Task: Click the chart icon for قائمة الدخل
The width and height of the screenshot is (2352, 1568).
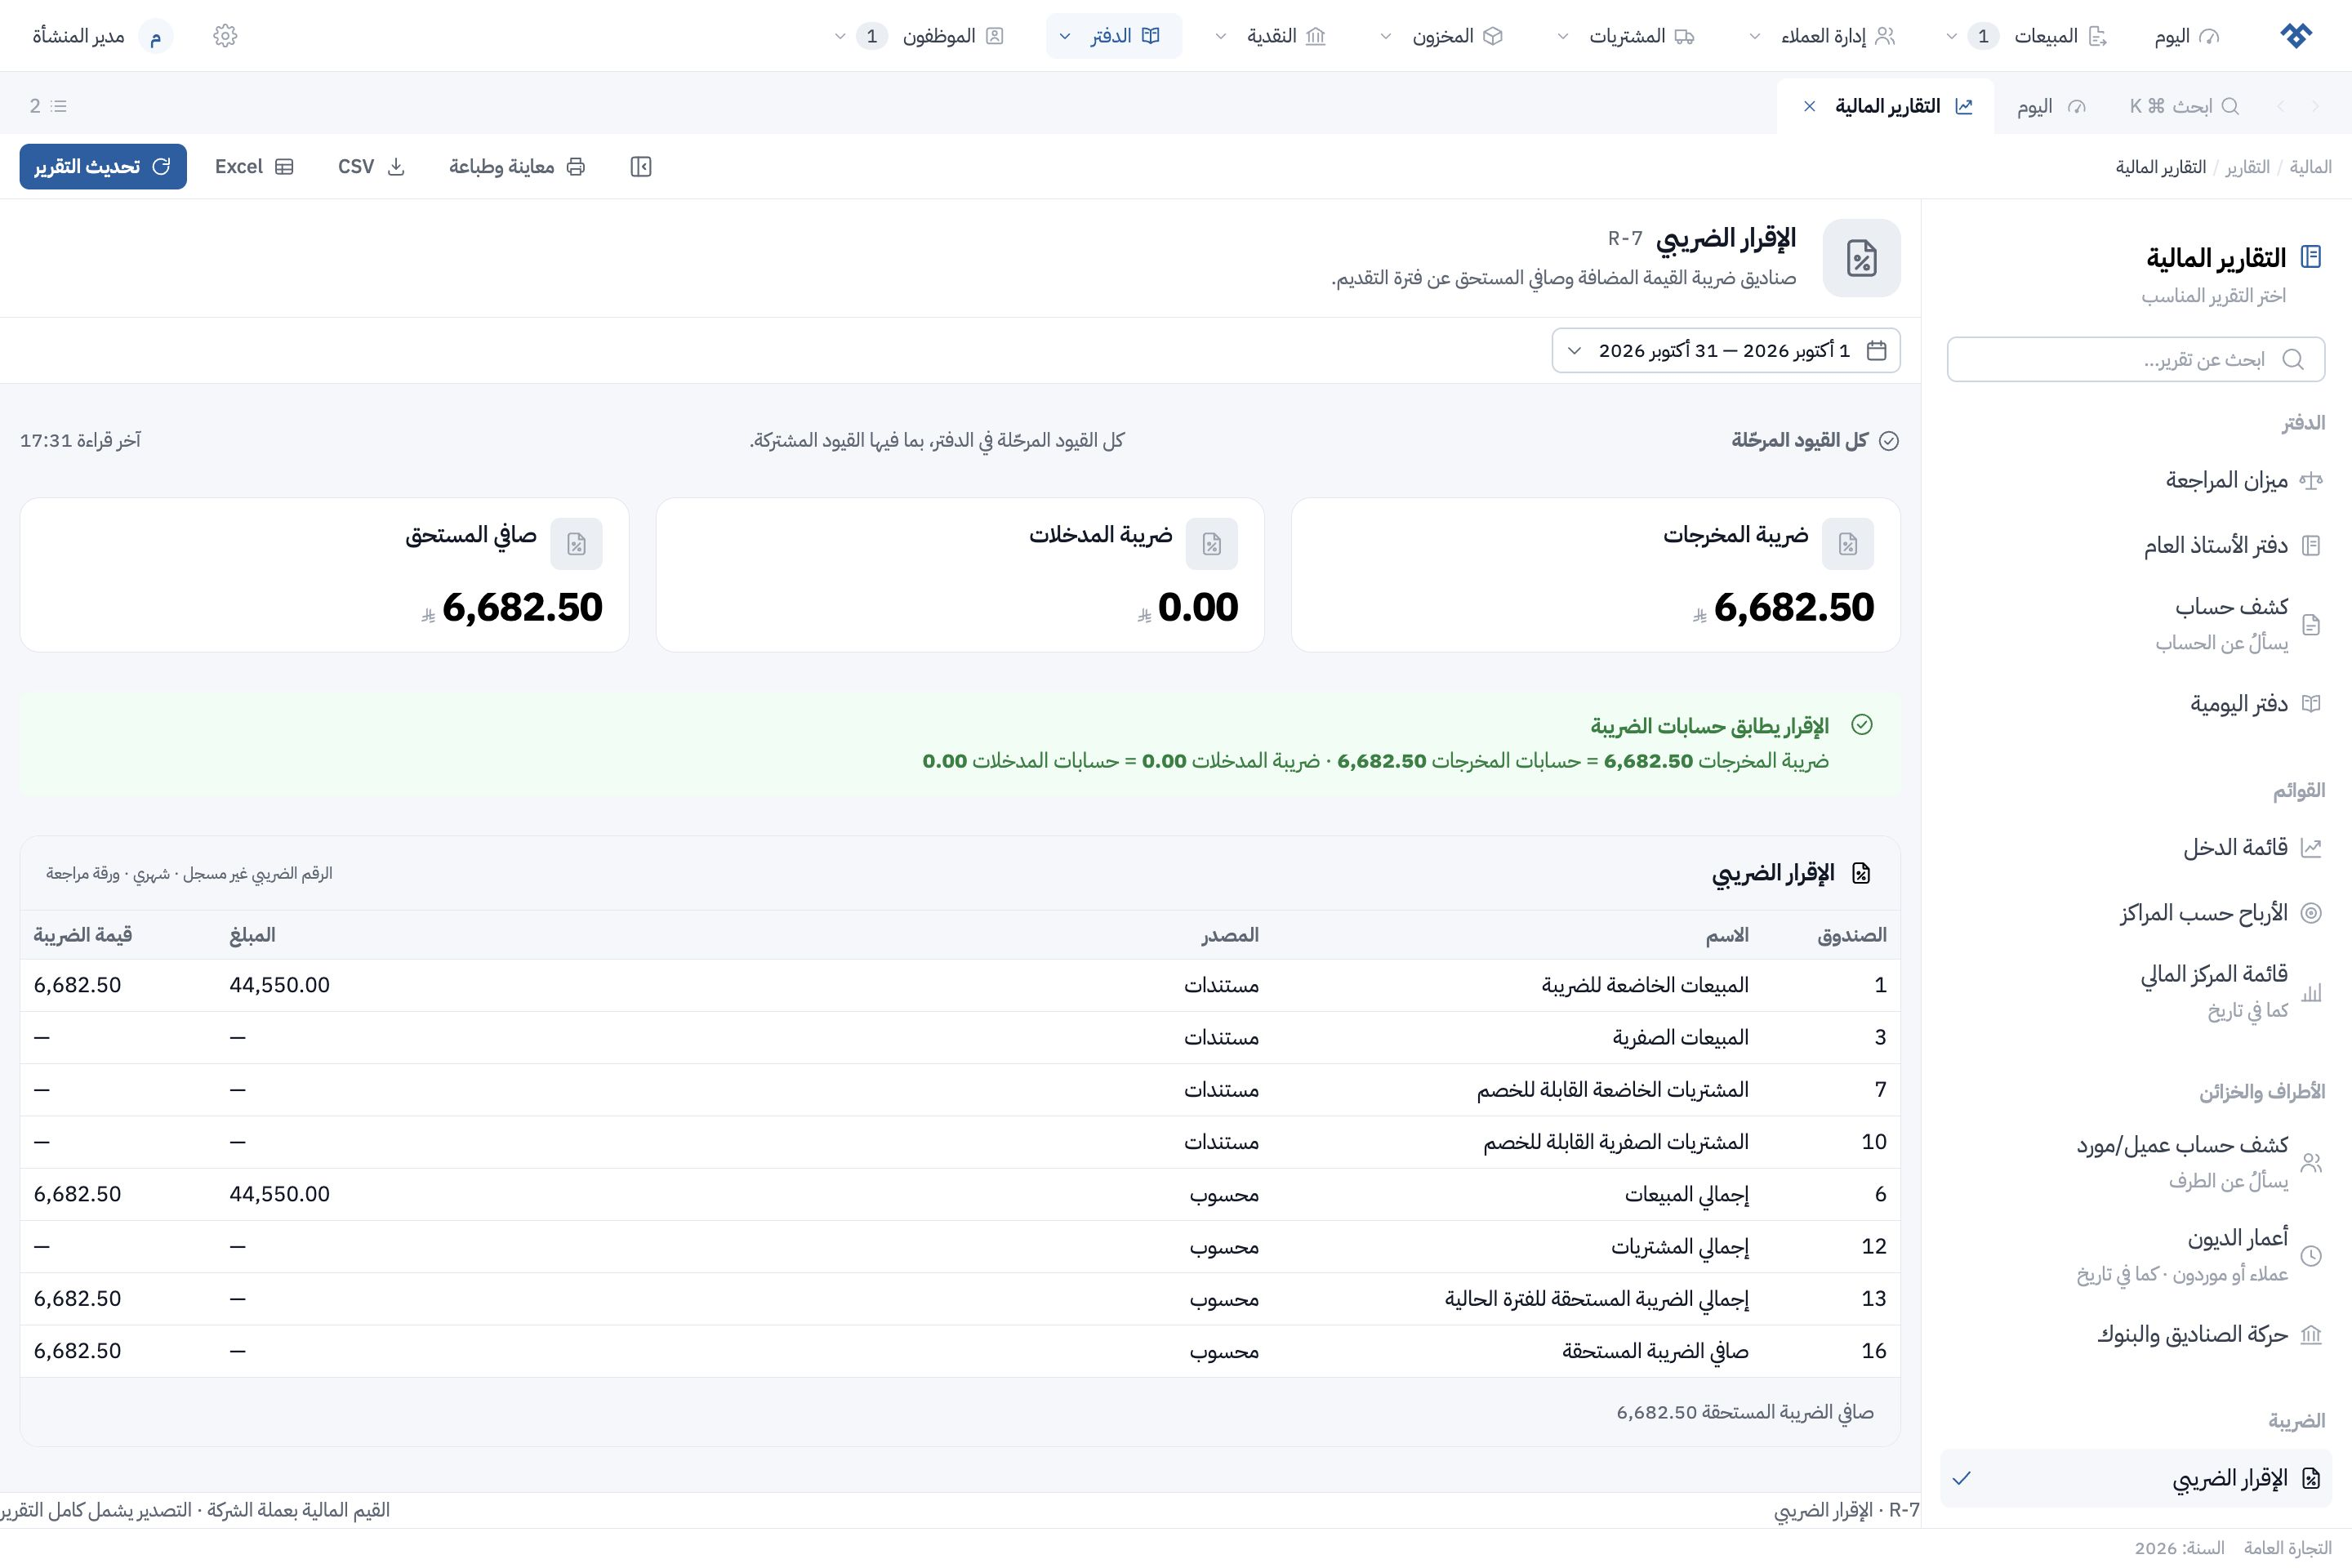Action: [x=2310, y=848]
